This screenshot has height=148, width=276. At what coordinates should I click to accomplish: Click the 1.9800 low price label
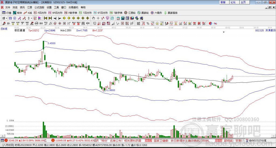pyautogui.click(x=111, y=90)
